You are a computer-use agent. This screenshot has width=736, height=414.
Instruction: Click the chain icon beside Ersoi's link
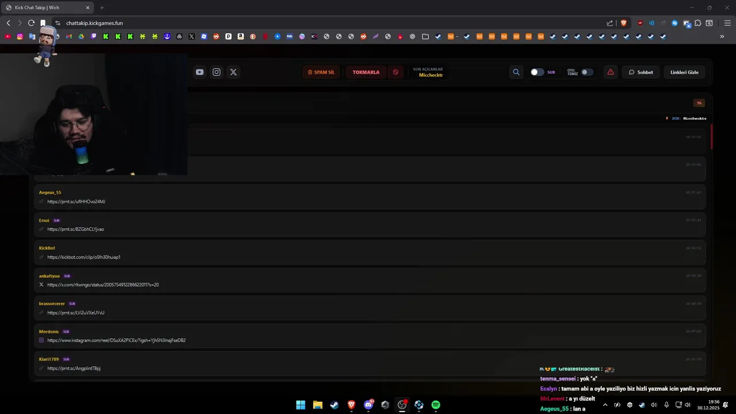click(x=41, y=229)
